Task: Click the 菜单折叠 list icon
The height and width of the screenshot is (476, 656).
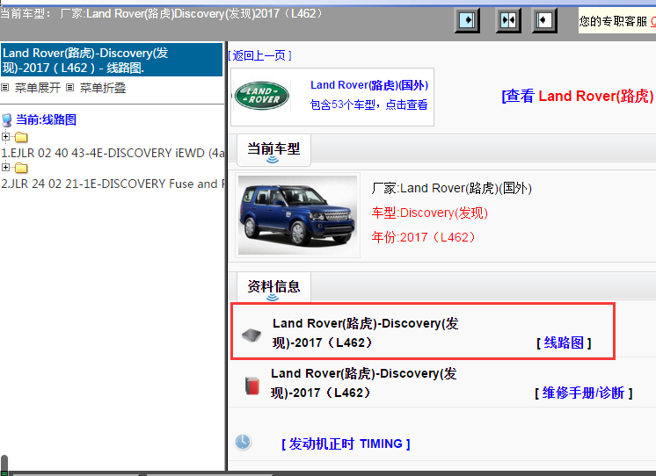Action: 69,87
